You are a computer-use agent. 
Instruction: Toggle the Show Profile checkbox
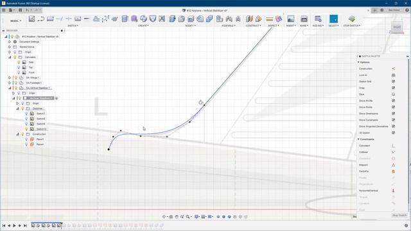pyautogui.click(x=393, y=101)
